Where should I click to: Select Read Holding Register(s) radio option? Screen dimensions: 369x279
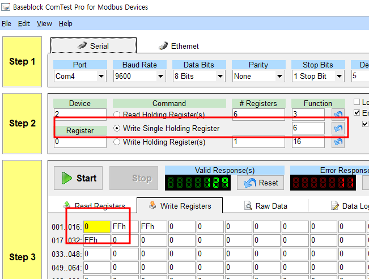pyautogui.click(x=117, y=115)
